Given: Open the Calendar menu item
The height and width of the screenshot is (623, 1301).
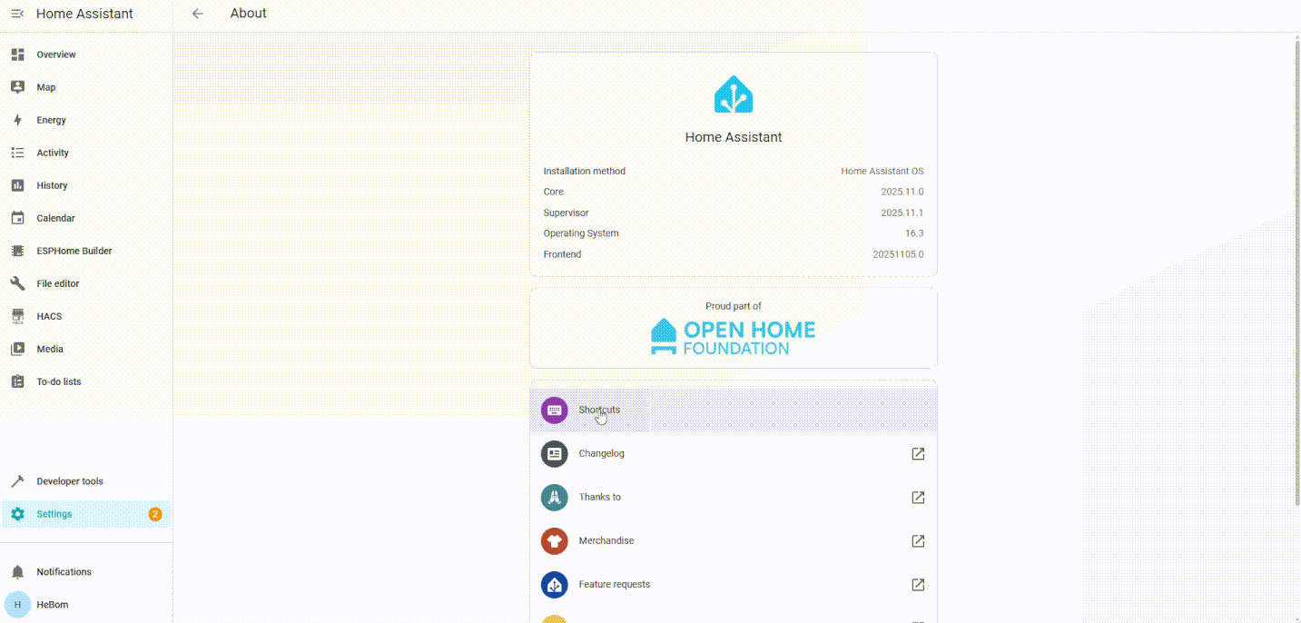Looking at the screenshot, I should [86, 218].
